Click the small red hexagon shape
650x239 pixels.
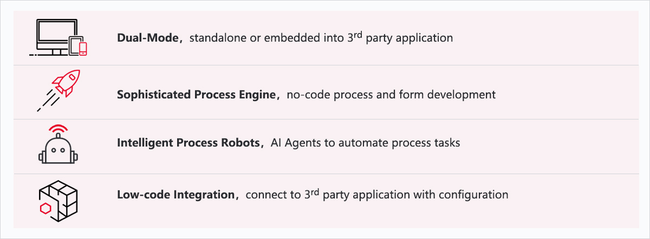44,208
